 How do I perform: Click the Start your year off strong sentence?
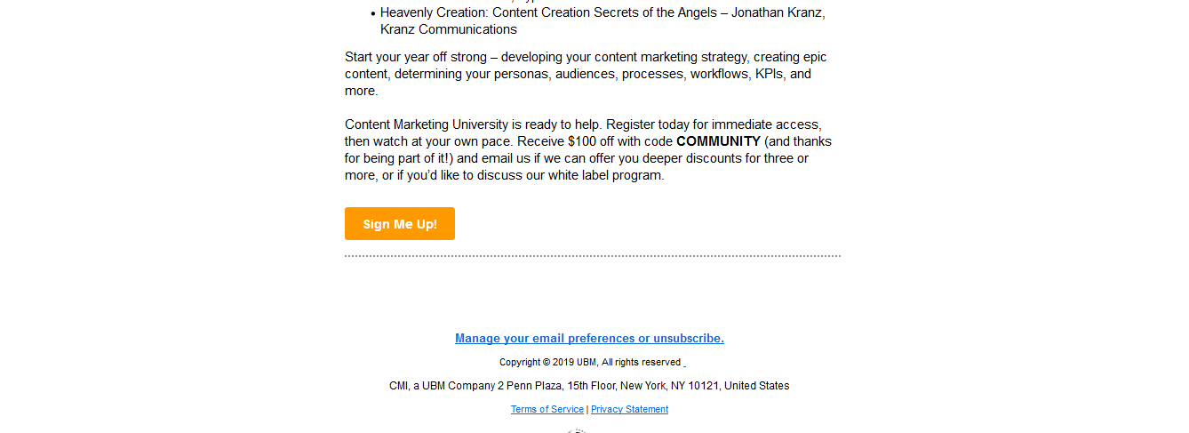click(x=586, y=74)
